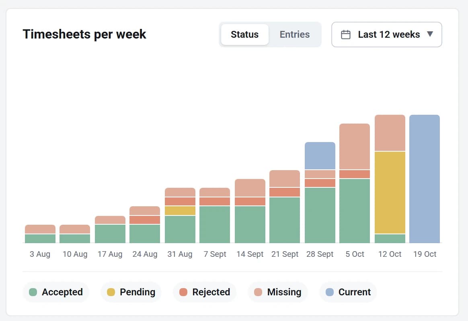The width and height of the screenshot is (468, 321).
Task: Click the red Rejected legend dot
Action: tap(183, 292)
